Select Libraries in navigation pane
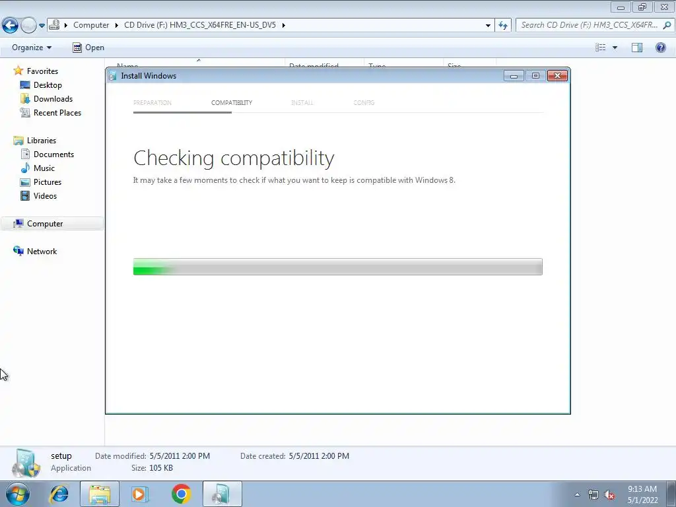The width and height of the screenshot is (676, 507). [42, 141]
